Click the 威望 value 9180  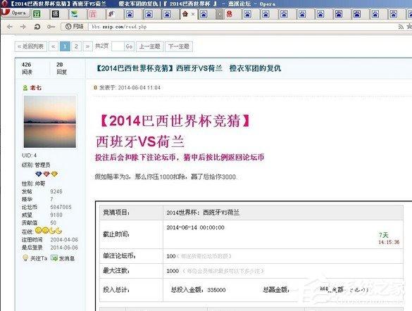pyautogui.click(x=56, y=215)
